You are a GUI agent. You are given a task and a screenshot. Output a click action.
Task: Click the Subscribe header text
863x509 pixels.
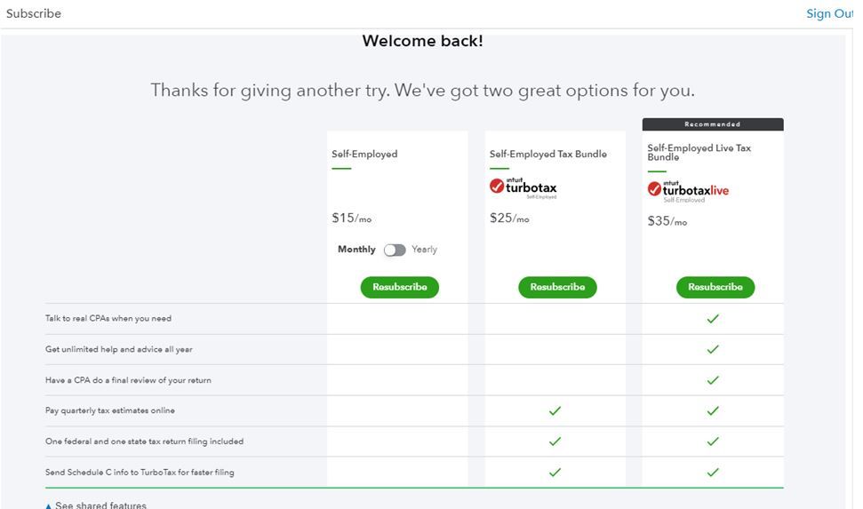tap(34, 13)
